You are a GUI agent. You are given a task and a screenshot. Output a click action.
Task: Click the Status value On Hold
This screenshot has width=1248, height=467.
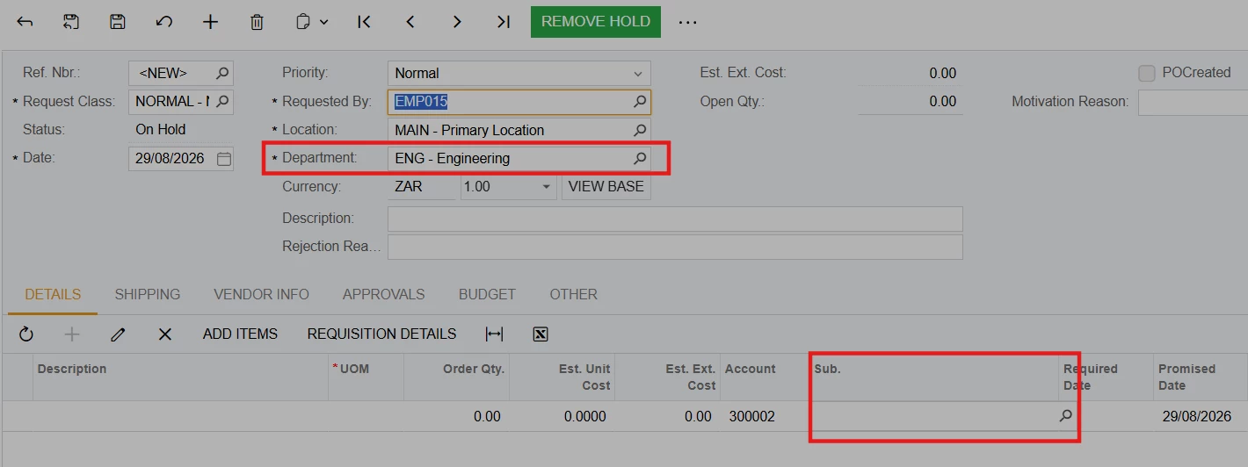[x=161, y=129]
